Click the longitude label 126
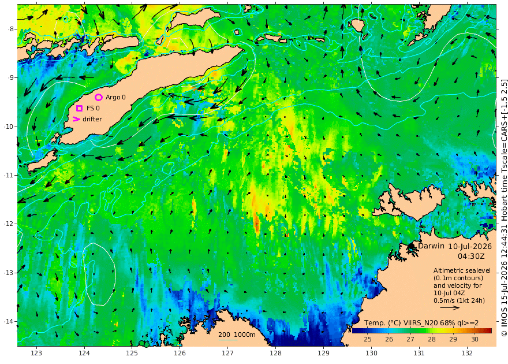 [x=180, y=353]
